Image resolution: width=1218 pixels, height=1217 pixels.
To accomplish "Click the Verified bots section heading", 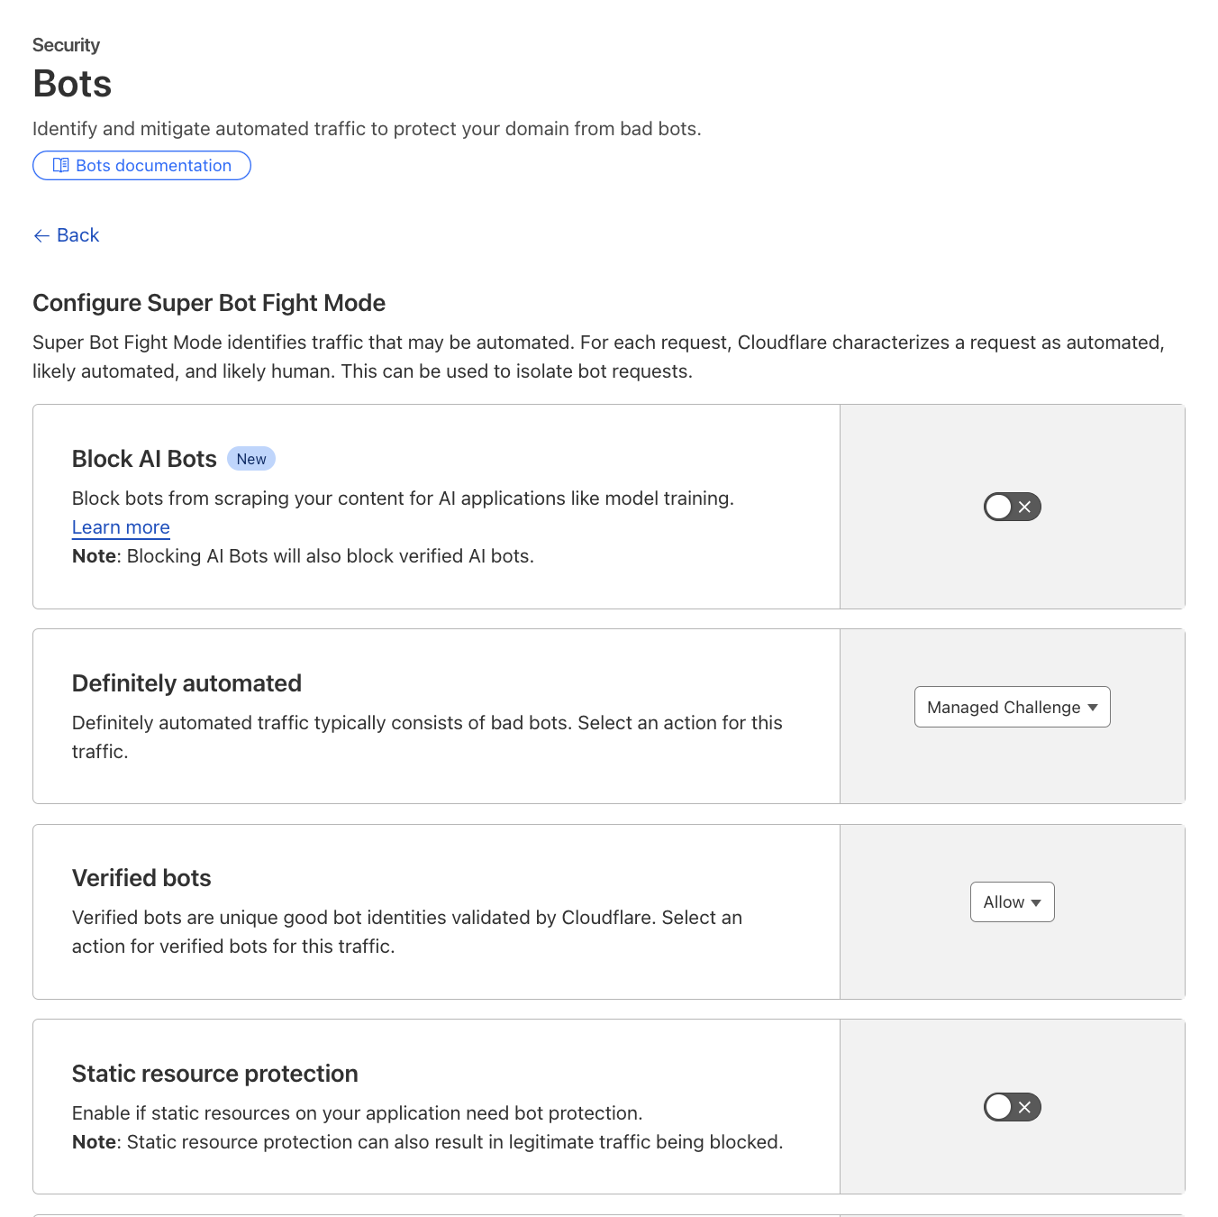I will [x=141, y=878].
